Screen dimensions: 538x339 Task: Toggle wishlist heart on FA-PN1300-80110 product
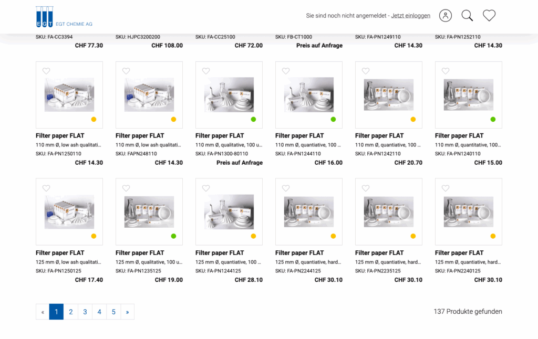[206, 71]
